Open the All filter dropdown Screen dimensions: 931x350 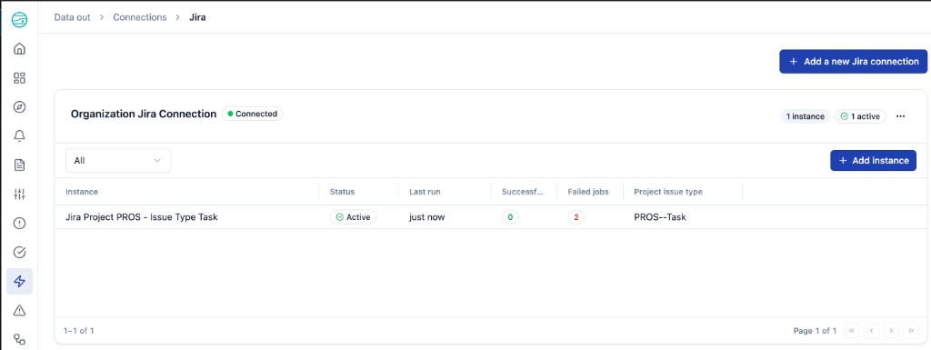(118, 161)
